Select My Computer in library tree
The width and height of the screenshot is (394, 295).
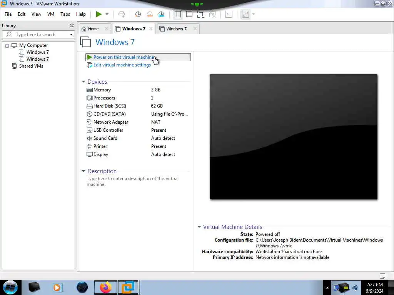point(33,45)
